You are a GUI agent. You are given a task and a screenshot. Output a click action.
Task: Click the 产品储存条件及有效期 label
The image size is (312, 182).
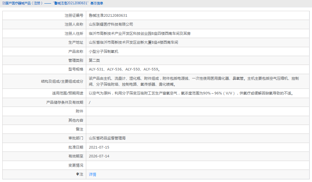65,103
